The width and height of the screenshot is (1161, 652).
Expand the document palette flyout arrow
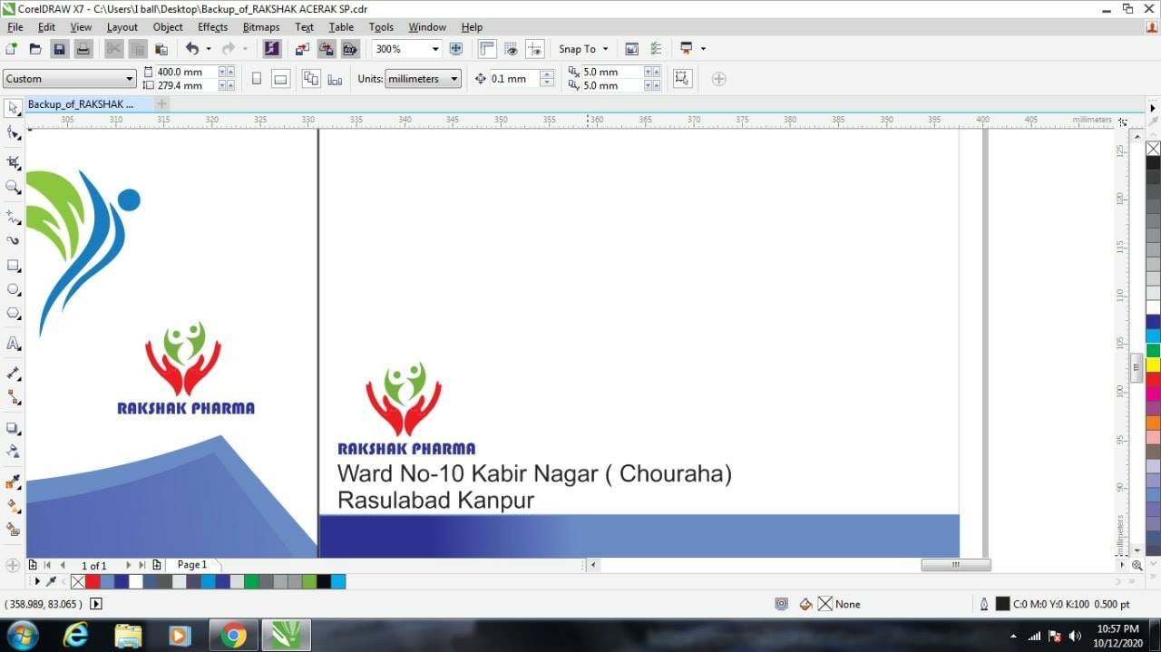pos(37,581)
